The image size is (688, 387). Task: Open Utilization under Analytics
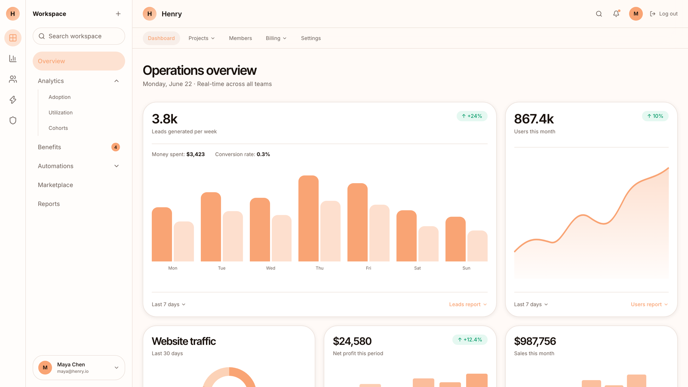pyautogui.click(x=61, y=113)
